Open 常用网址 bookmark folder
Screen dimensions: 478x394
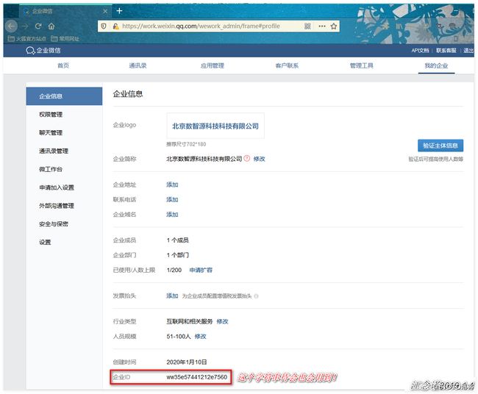click(x=65, y=39)
